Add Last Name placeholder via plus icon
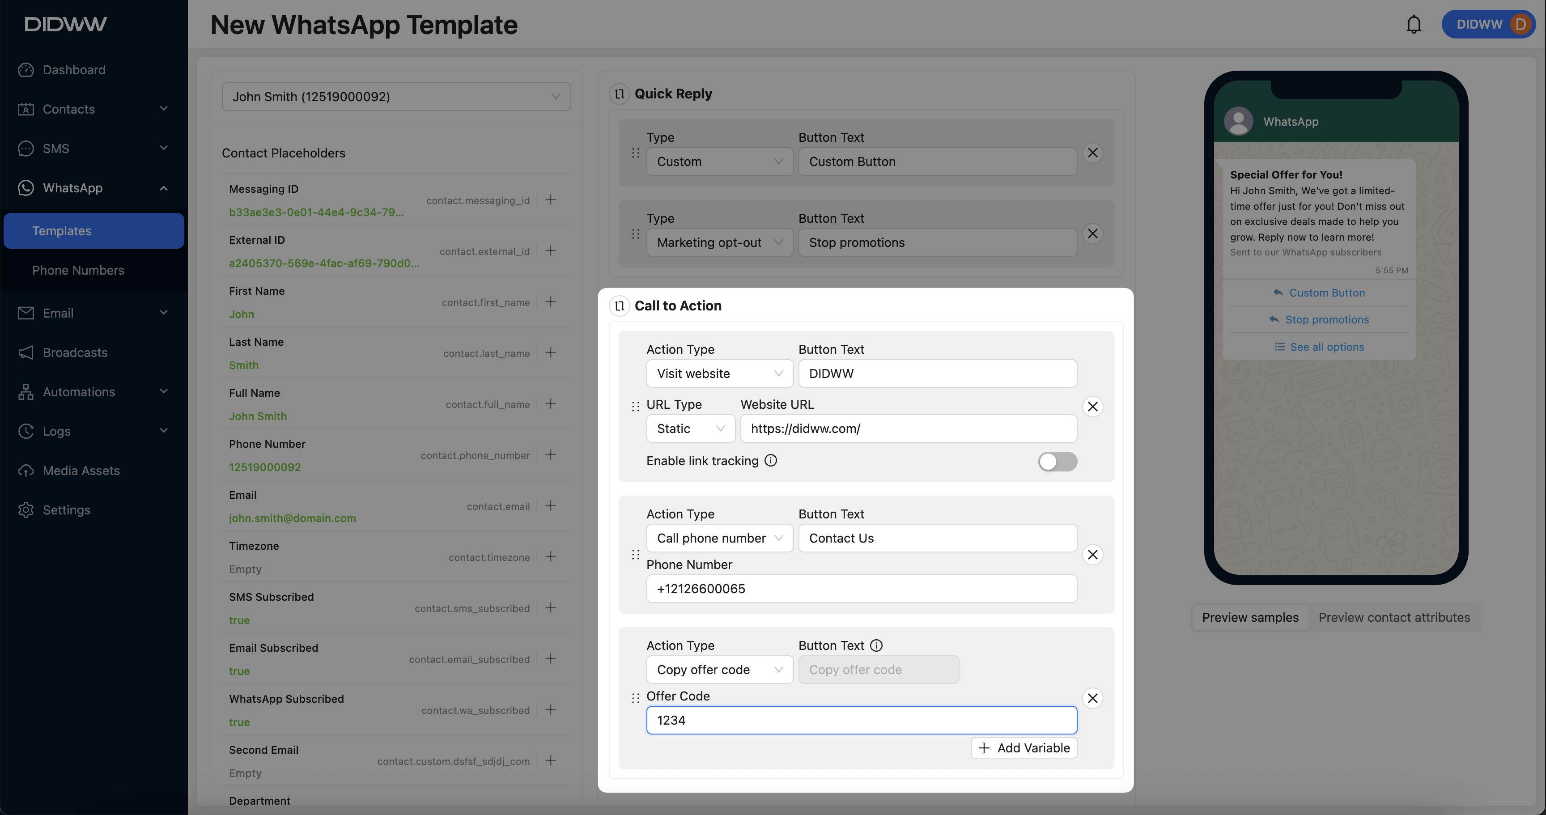 click(x=550, y=353)
